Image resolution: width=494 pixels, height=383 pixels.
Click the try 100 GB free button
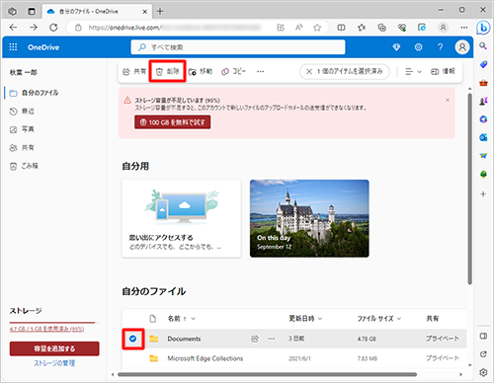click(172, 122)
